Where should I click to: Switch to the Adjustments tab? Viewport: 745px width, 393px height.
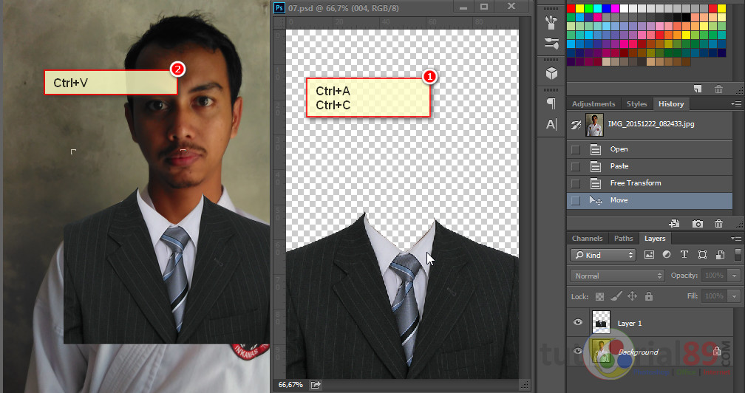[593, 104]
